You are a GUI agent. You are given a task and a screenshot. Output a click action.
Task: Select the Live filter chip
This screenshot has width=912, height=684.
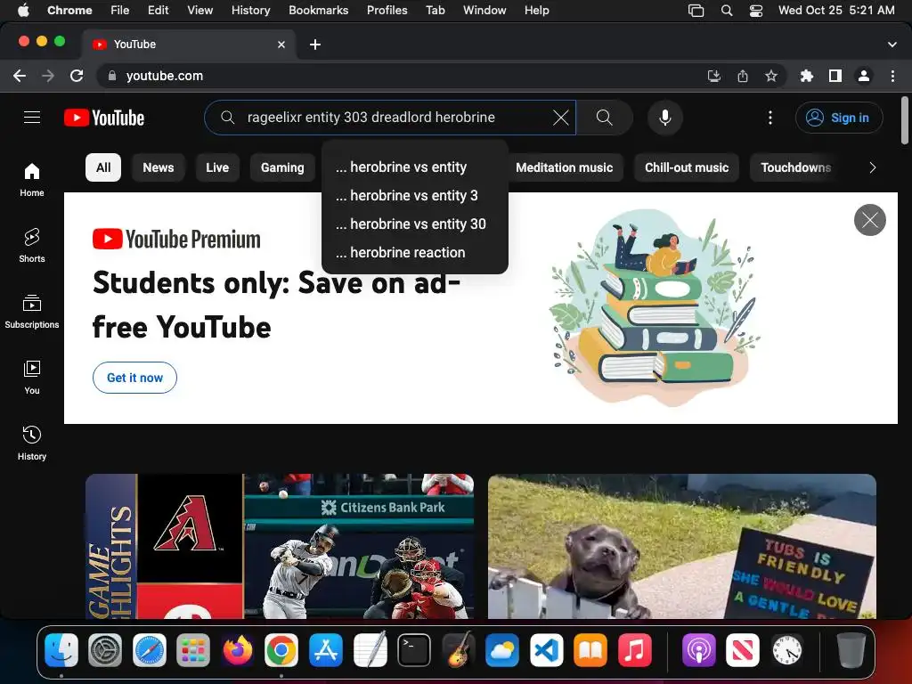[x=217, y=167]
